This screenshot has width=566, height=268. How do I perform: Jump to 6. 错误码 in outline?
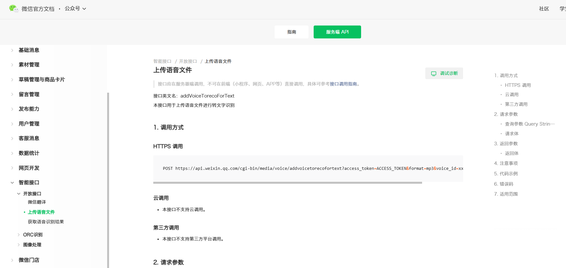click(x=503, y=184)
